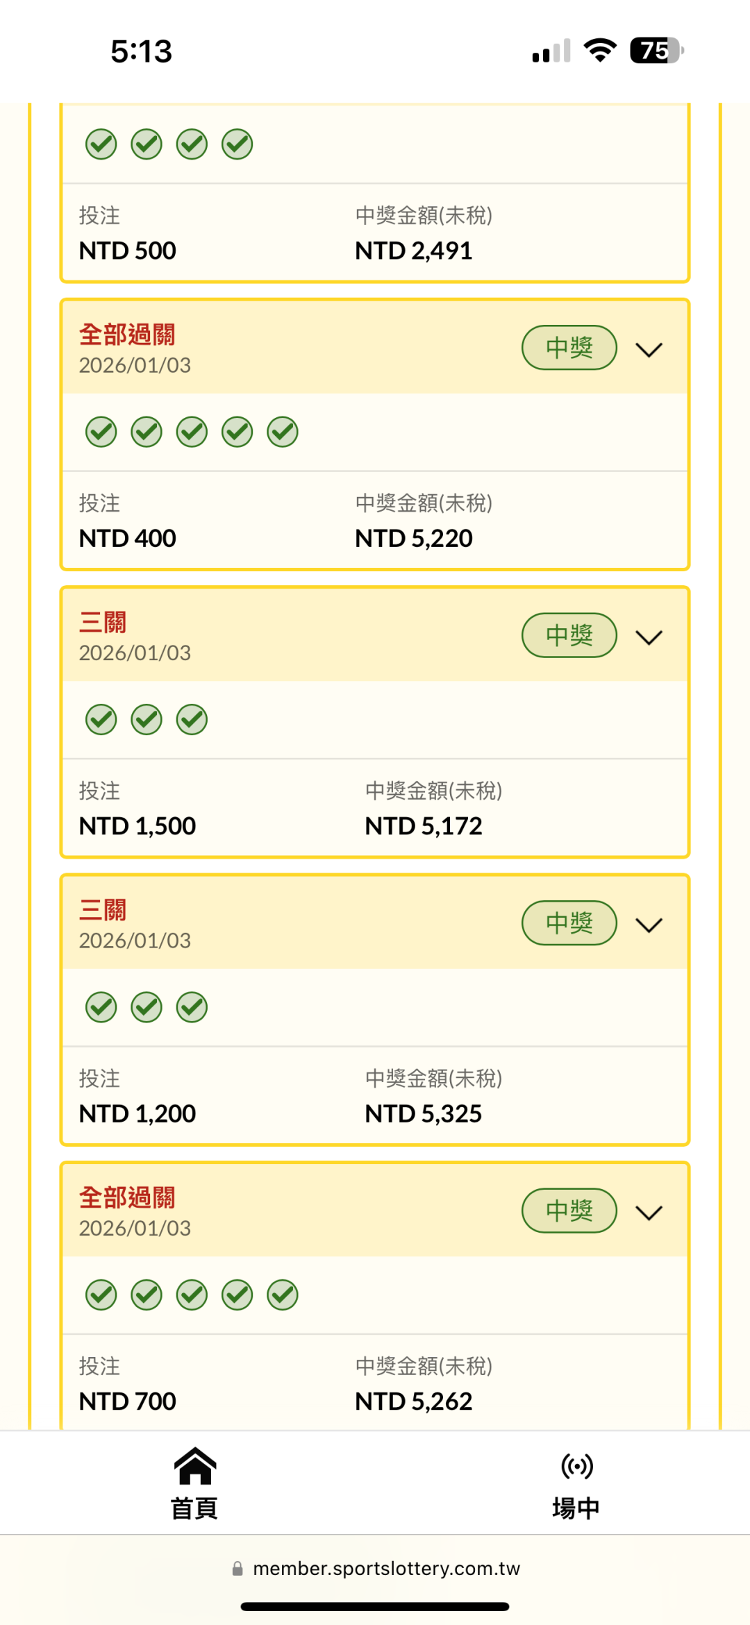The width and height of the screenshot is (750, 1625).
Task: Tap the cellular signal bars icon
Action: click(551, 51)
